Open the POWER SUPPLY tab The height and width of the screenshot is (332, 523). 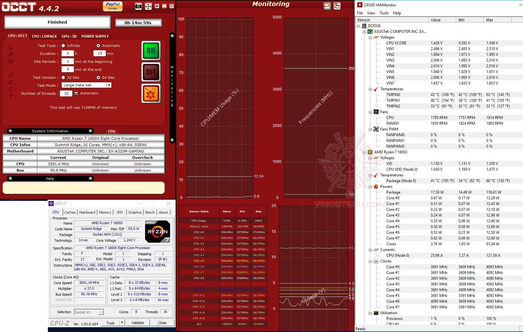click(95, 36)
